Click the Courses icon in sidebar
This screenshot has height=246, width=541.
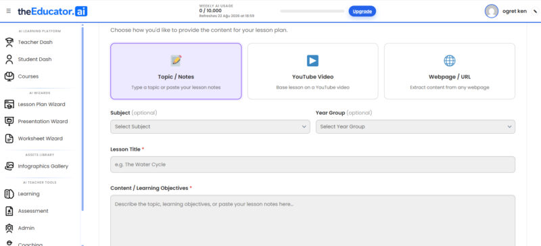pyautogui.click(x=9, y=76)
